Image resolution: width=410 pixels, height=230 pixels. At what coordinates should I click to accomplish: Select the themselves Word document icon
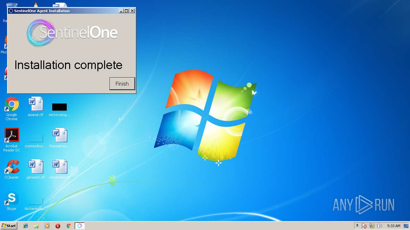60,138
